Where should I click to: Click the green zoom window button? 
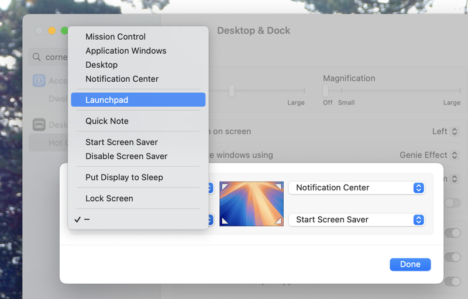point(64,30)
